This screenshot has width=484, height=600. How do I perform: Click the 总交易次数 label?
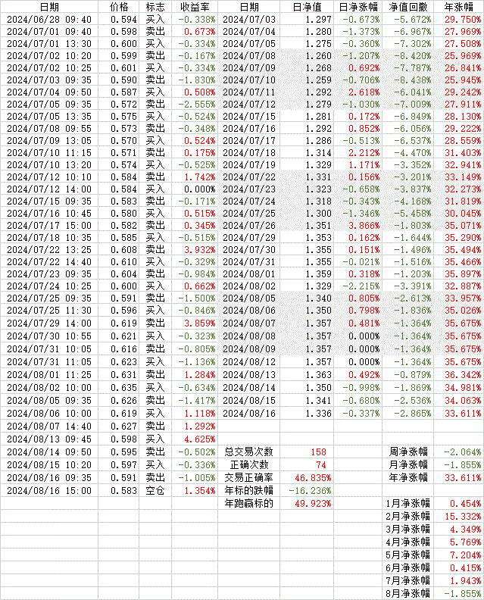point(248,452)
